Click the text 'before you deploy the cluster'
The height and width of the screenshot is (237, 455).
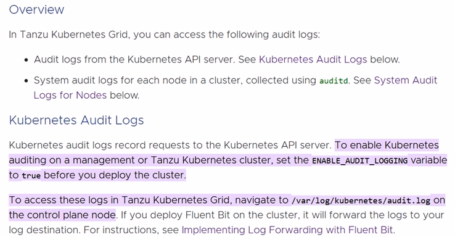114,175
